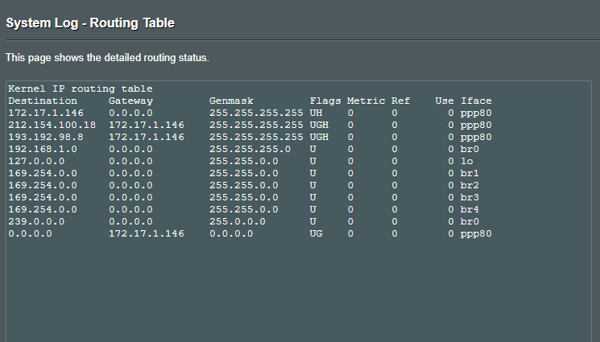
Task: Click the 192.168.1.0 destination address
Action: 43,149
